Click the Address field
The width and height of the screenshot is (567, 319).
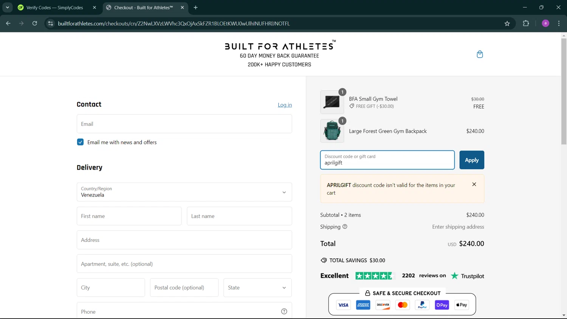(184, 240)
